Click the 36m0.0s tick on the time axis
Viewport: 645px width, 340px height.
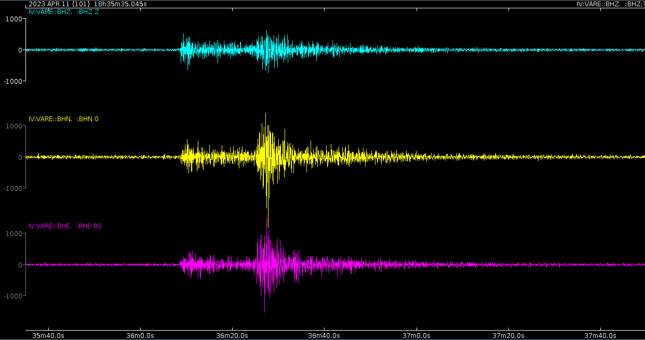(141, 336)
